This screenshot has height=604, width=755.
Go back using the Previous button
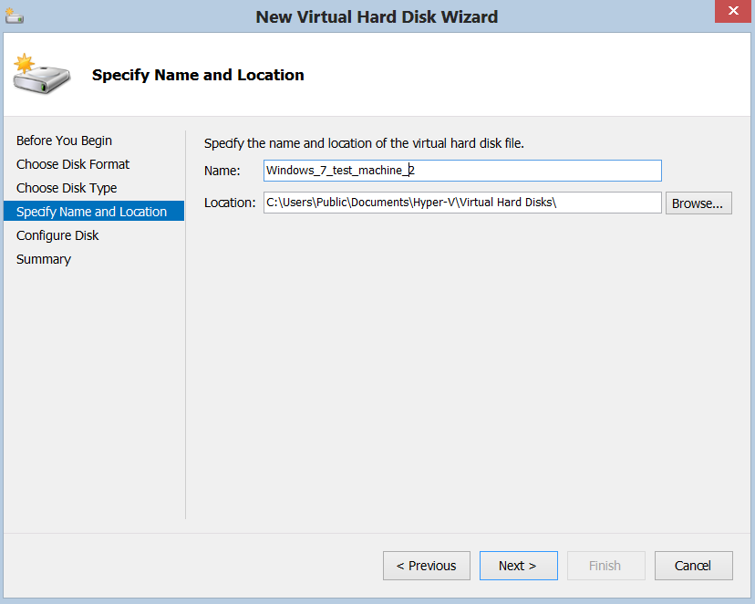[426, 566]
